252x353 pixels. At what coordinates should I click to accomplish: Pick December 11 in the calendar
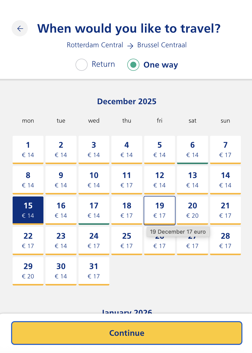click(x=127, y=180)
